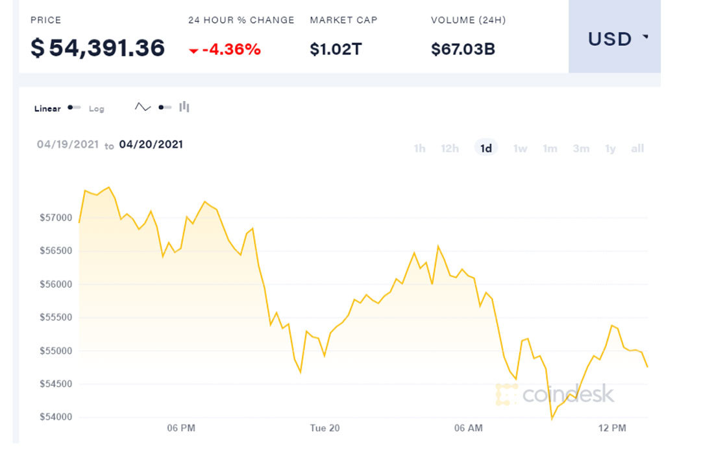Switch to the 1w time range
Image resolution: width=714 pixels, height=465 pixels.
520,149
